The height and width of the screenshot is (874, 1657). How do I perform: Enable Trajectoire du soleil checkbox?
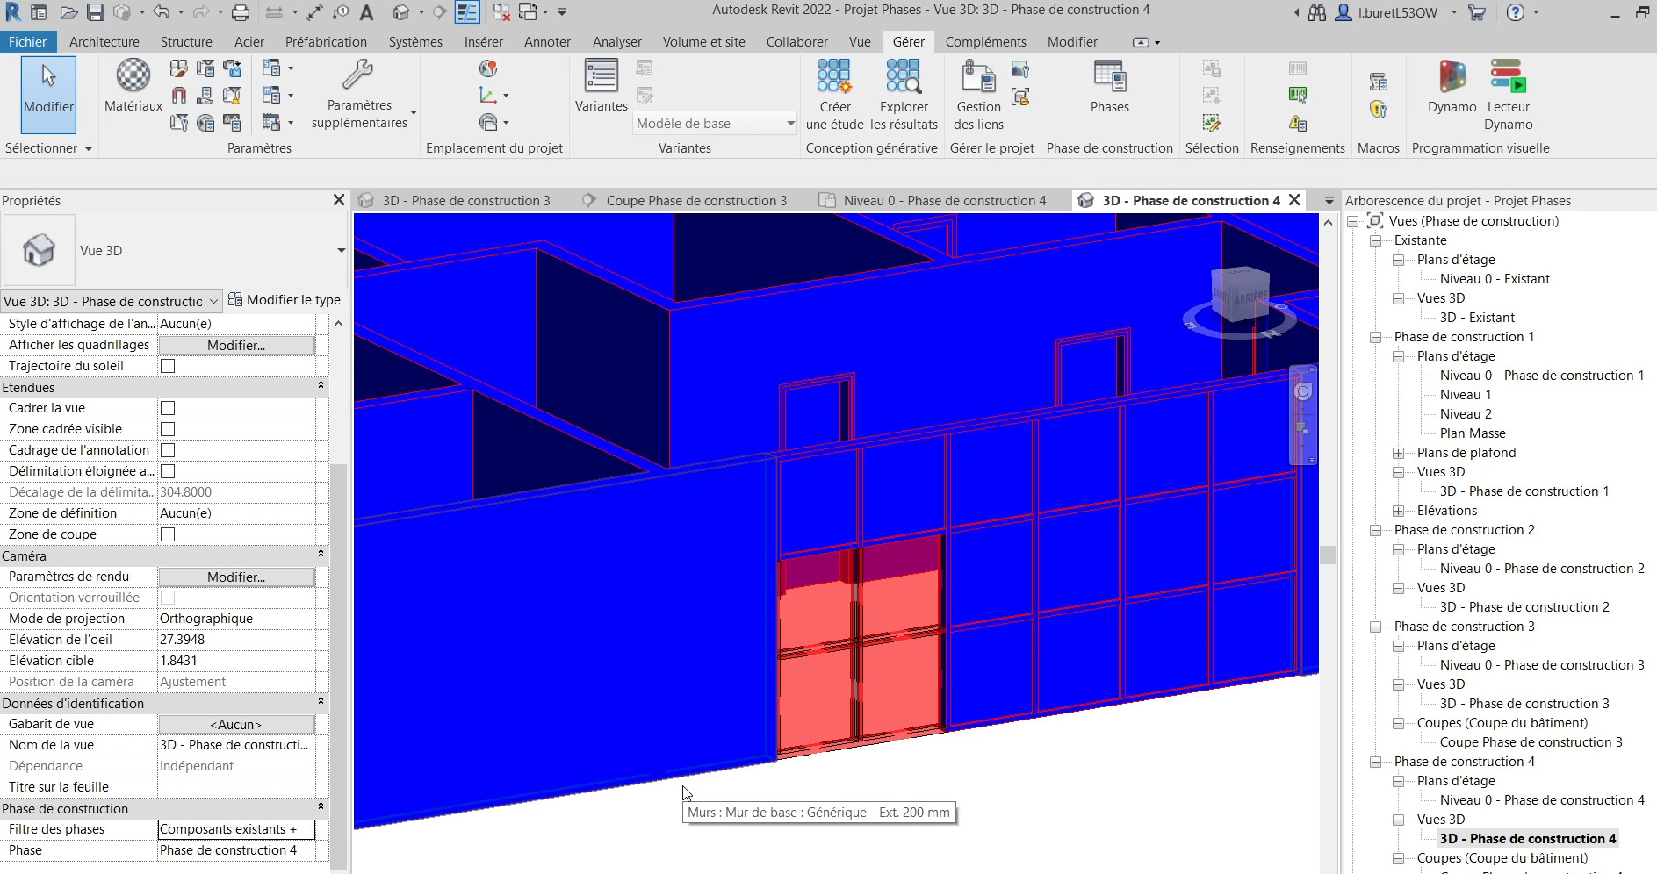[168, 366]
